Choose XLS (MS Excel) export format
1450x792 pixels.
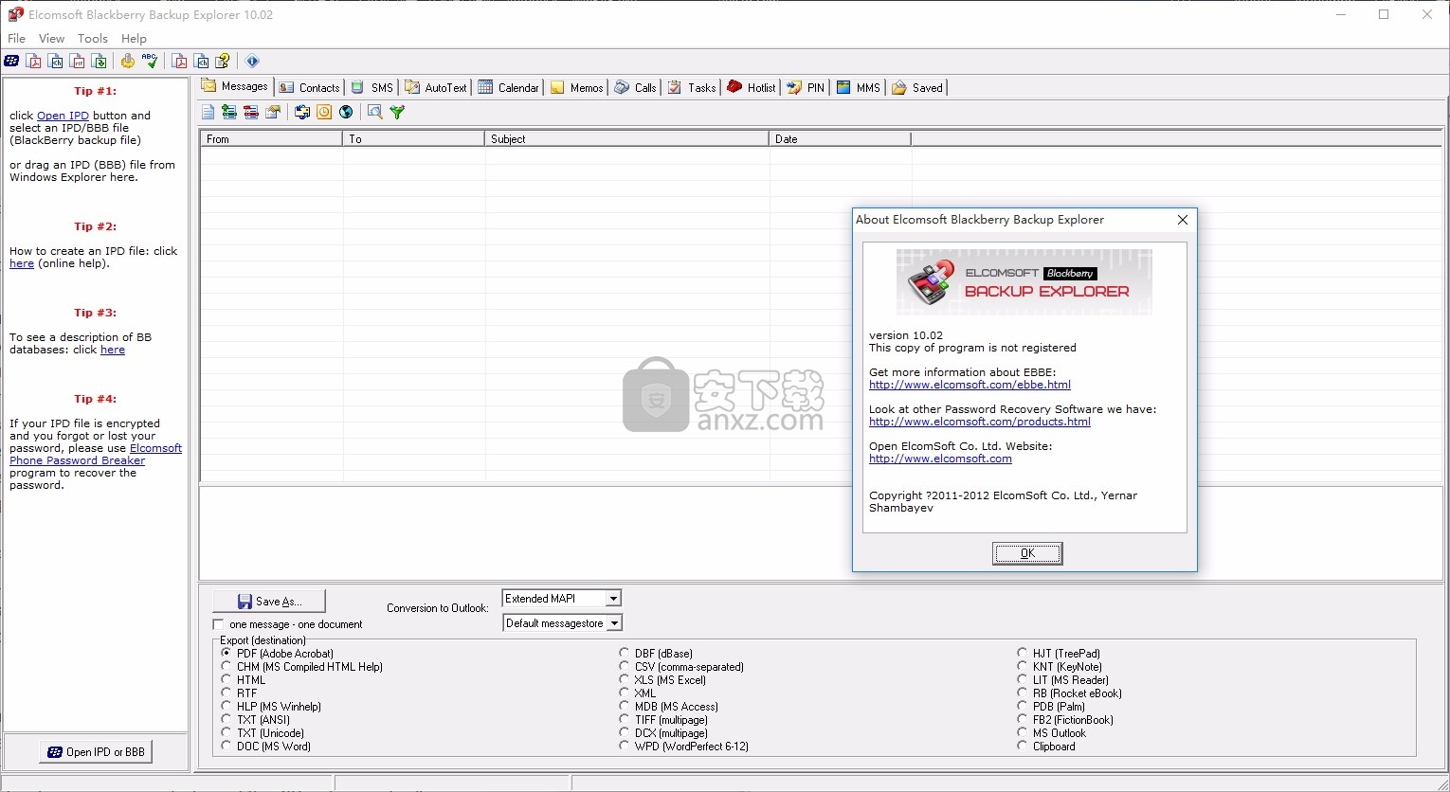tap(625, 679)
